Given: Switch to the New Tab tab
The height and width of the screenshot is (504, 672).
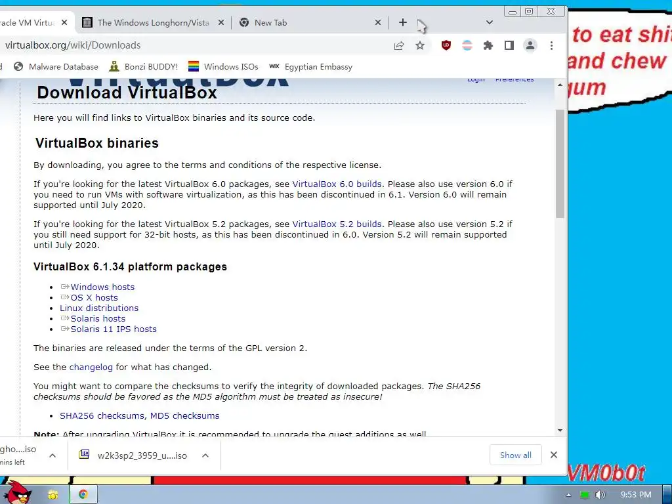Looking at the screenshot, I should tap(310, 22).
